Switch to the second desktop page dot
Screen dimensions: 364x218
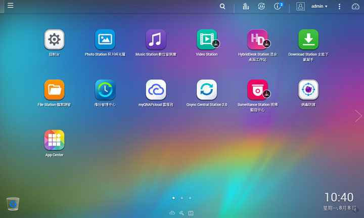pyautogui.click(x=181, y=198)
